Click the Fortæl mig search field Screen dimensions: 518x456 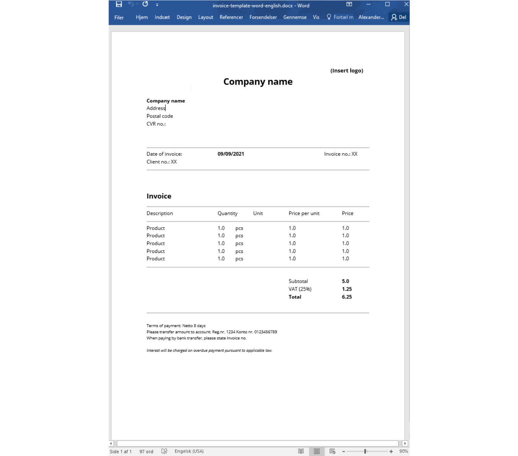tap(340, 17)
